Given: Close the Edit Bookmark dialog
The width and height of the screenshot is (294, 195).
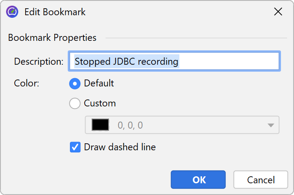Looking at the screenshot, I should pos(278,12).
